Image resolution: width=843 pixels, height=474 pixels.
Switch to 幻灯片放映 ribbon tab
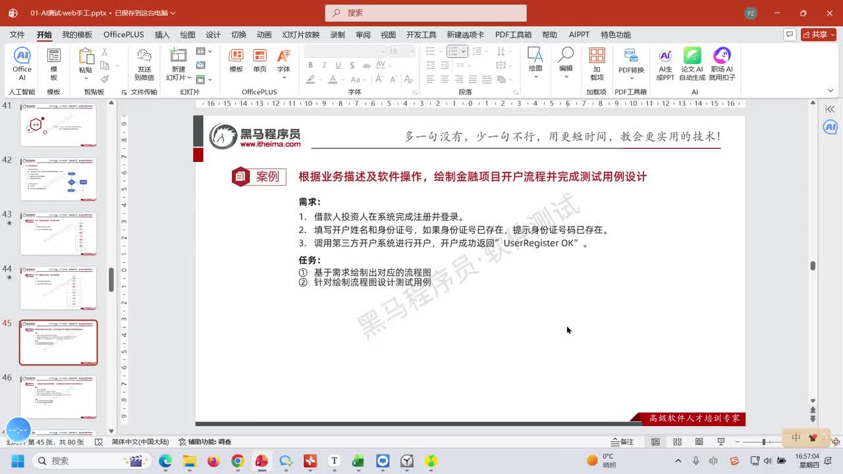pyautogui.click(x=301, y=35)
